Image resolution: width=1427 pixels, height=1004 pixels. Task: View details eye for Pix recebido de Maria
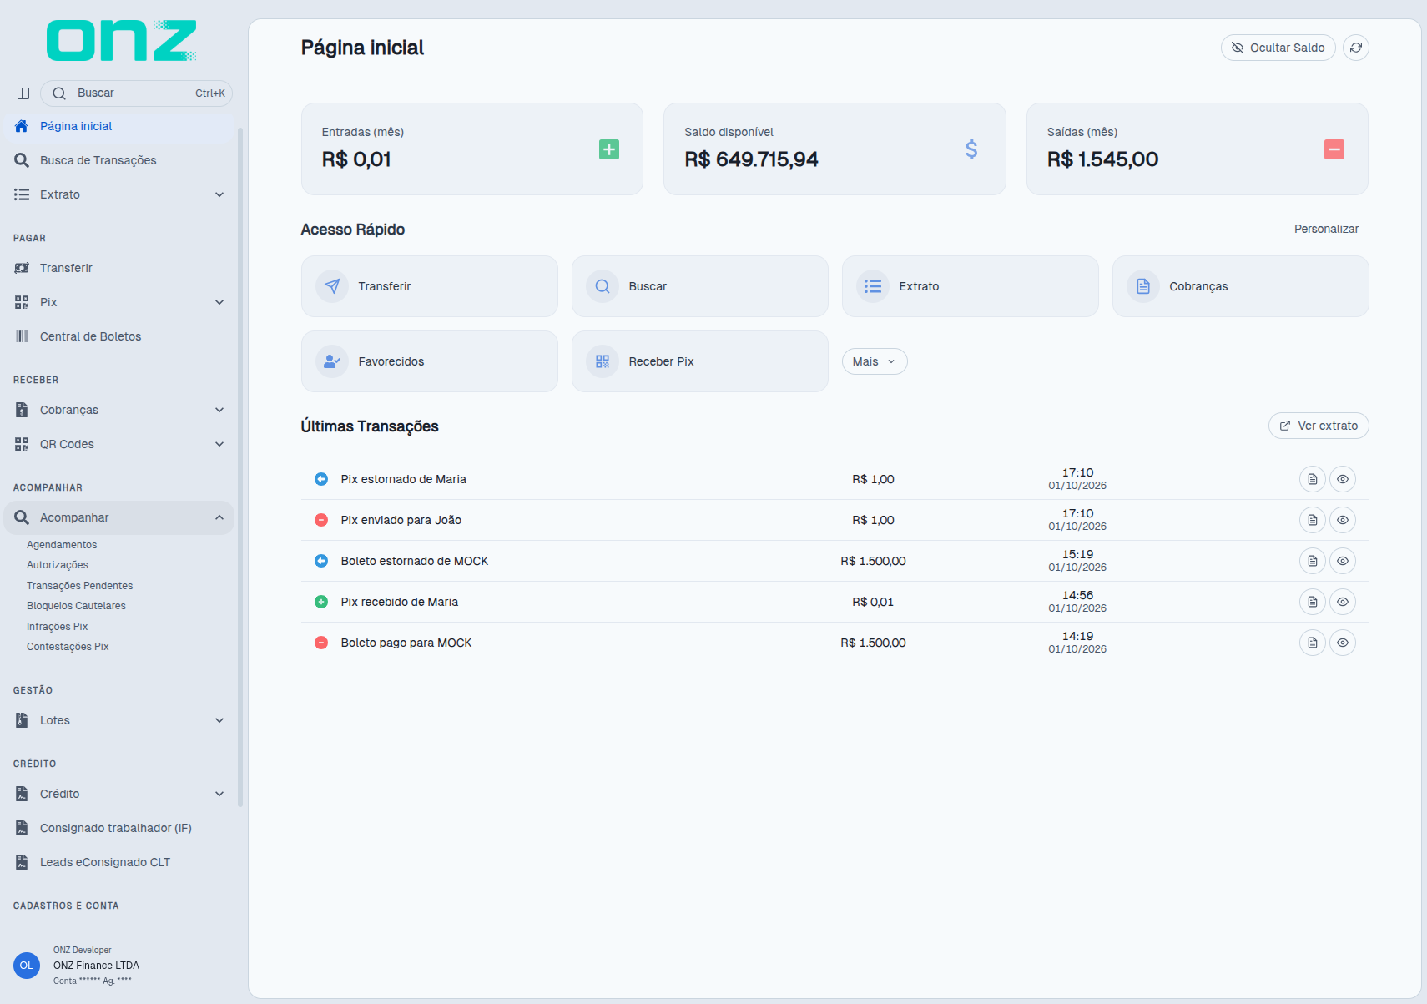[1343, 602]
